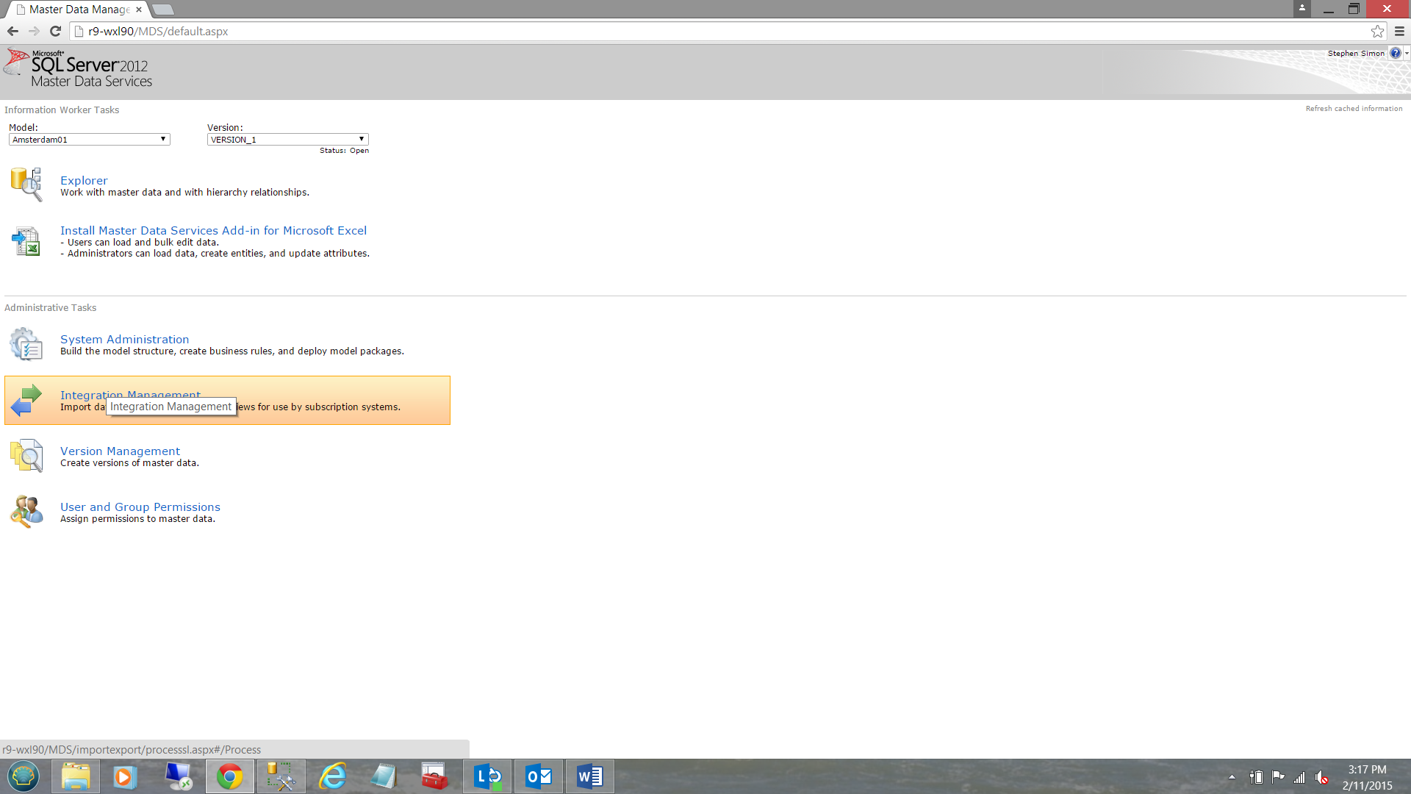Open the user menu arrow beside Stephen Simon
Image resolution: width=1411 pixels, height=794 pixels.
[x=1407, y=53]
